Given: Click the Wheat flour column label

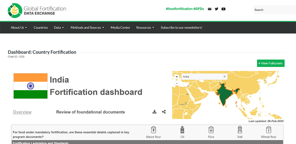Looking at the screenshot, I should (269, 137).
